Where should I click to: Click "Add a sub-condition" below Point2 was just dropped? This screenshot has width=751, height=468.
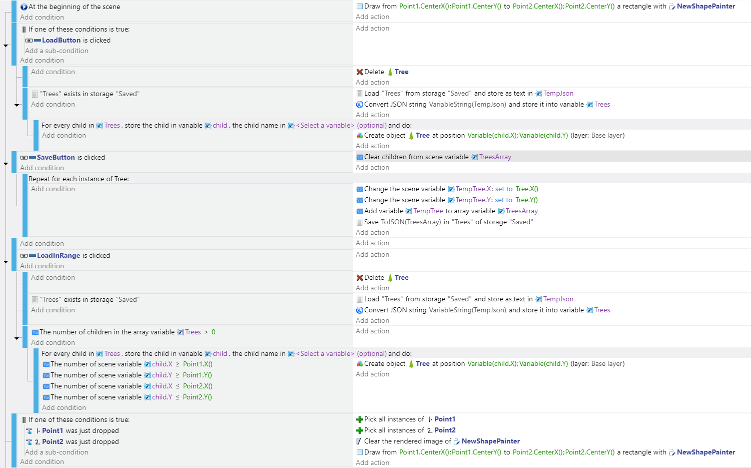57,452
